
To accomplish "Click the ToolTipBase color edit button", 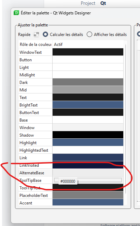I will pyautogui.click(x=56, y=180).
